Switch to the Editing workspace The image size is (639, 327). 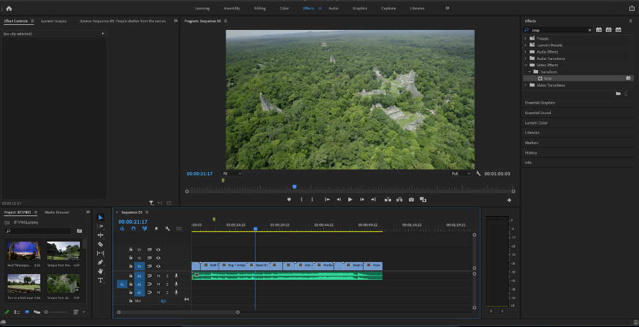pyautogui.click(x=259, y=8)
